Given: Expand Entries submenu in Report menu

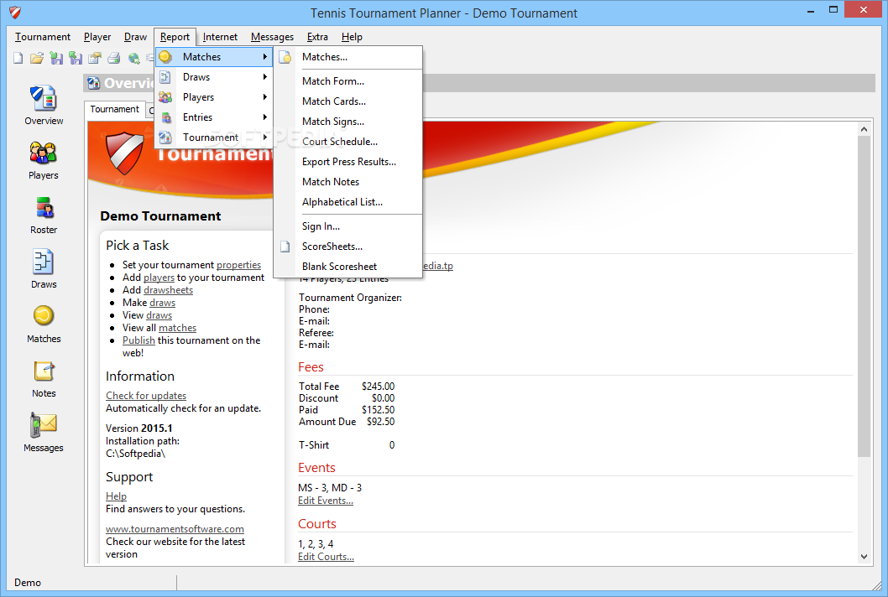Looking at the screenshot, I should coord(213,117).
